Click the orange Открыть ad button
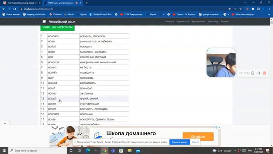Viewport: 273px width, 154px height. point(198,136)
